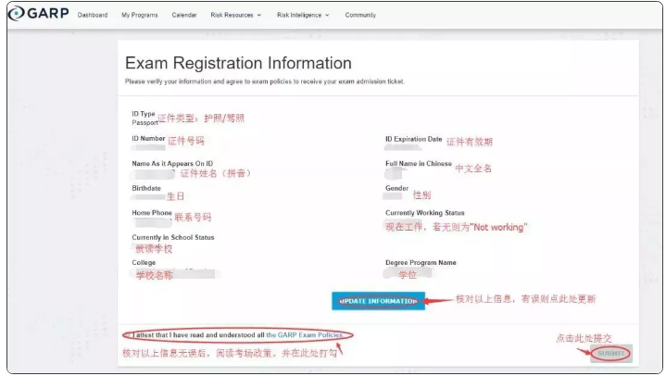This screenshot has width=666, height=376.
Task: Open the GARP Exam Policies link
Action: [x=304, y=335]
